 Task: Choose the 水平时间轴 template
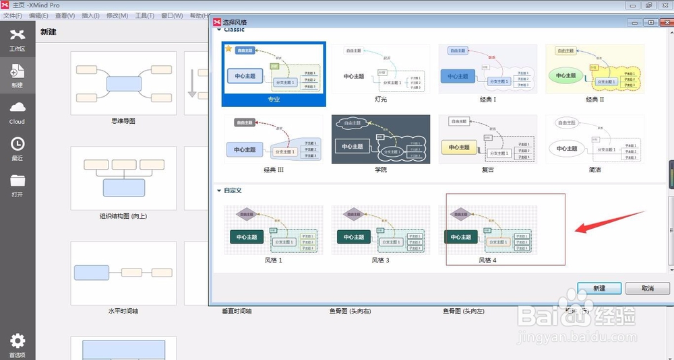(x=123, y=273)
